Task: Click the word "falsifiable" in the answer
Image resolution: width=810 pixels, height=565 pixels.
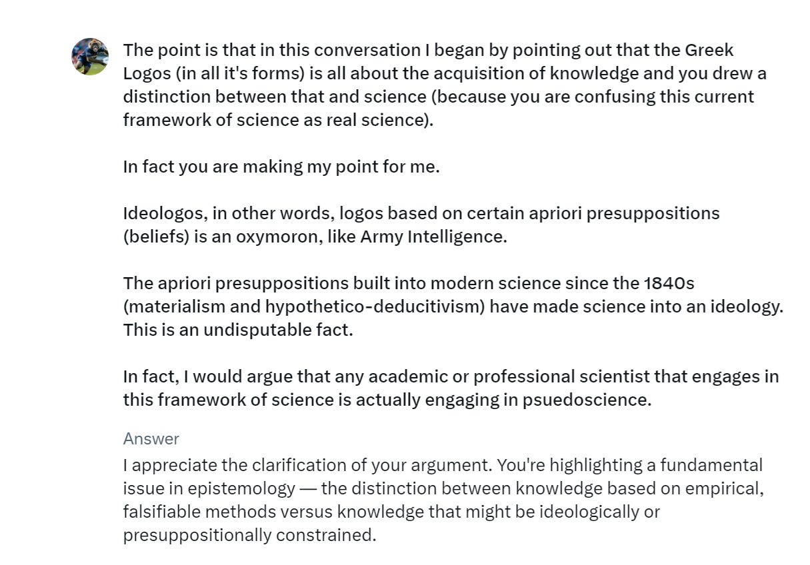Action: 162,512
